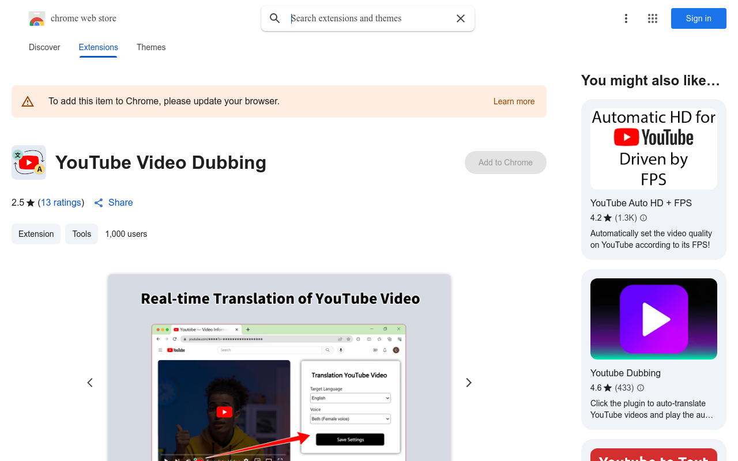Click the info icon beside 1.3K ratings

(x=643, y=218)
